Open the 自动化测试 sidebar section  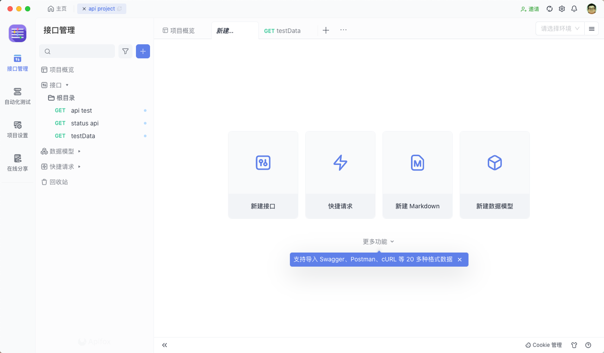(x=17, y=96)
